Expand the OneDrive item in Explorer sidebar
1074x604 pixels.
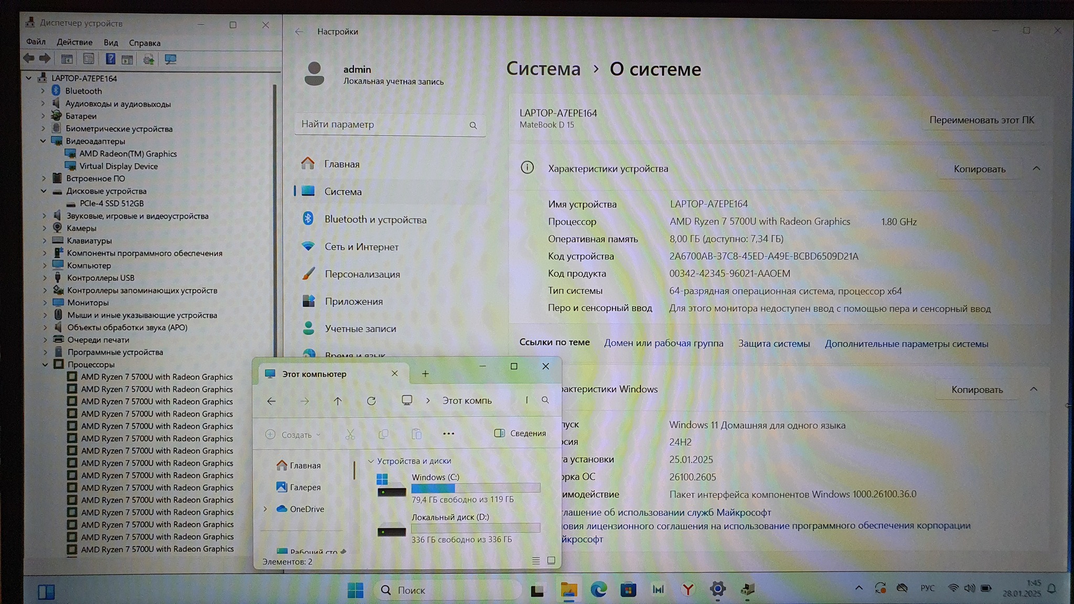coord(265,509)
